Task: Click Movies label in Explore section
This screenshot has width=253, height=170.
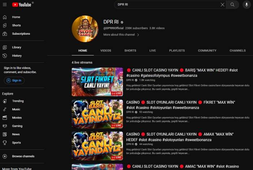Action: tap(17, 118)
